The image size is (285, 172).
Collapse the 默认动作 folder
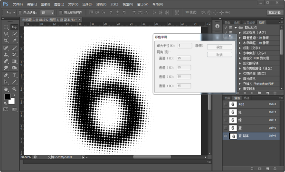coord(236,28)
